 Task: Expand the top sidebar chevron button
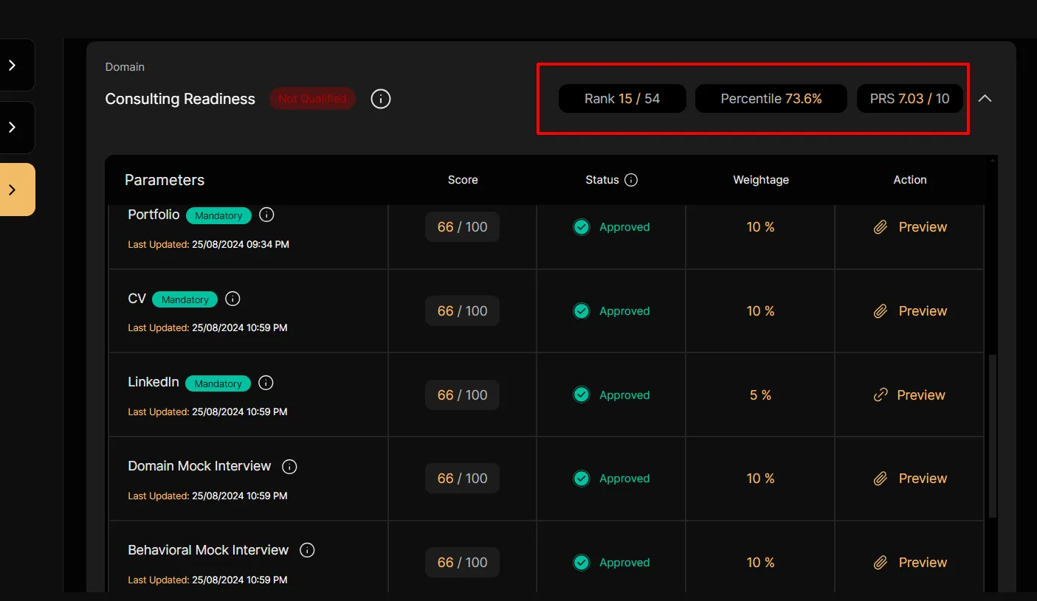point(13,65)
